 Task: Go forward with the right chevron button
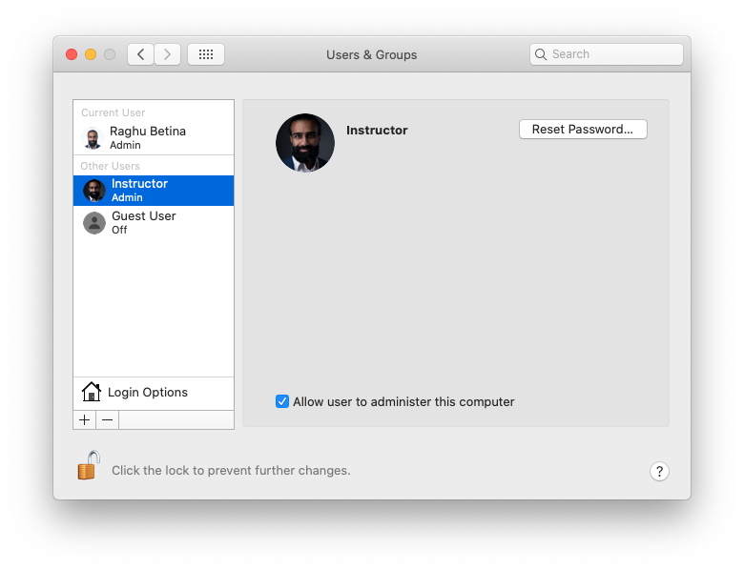pyautogui.click(x=167, y=54)
